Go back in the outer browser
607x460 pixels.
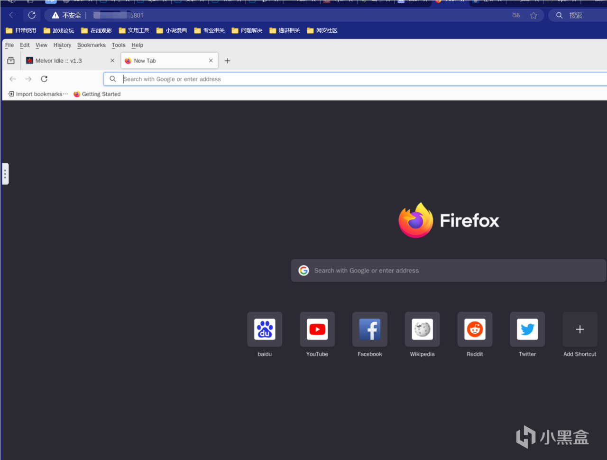tap(13, 15)
